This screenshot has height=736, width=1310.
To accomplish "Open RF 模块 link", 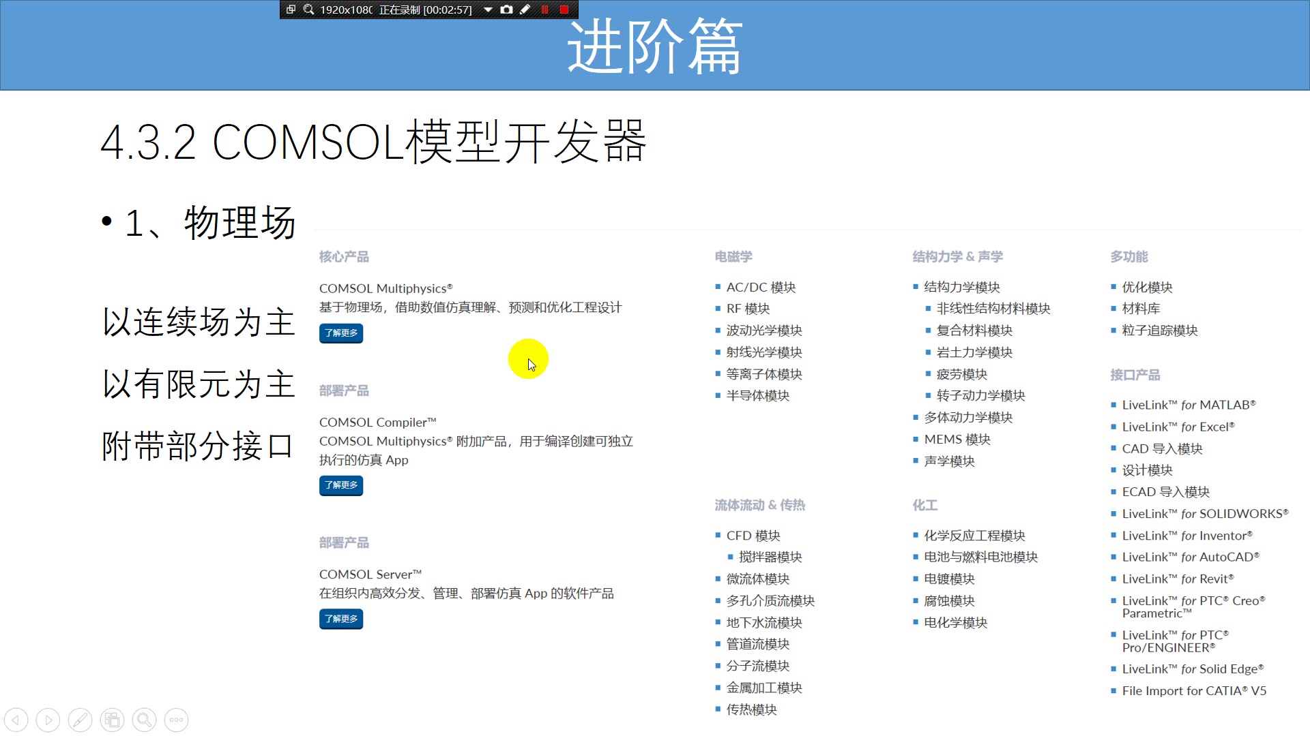I will (x=748, y=309).
